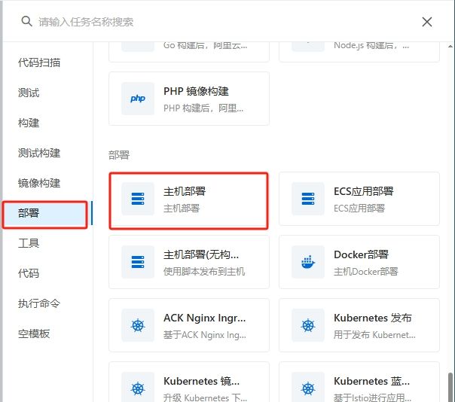Click the ACK Nginx Ingress helm icon
The image size is (455, 402).
[138, 325]
